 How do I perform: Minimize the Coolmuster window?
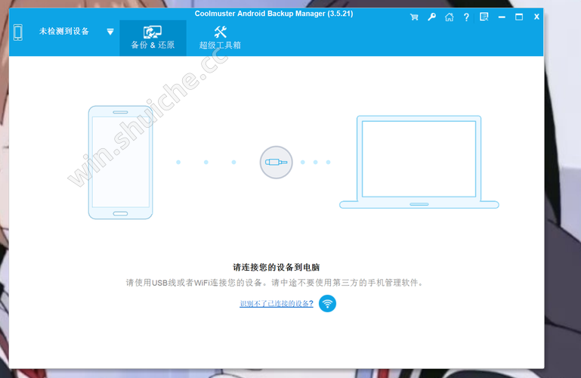[x=502, y=17]
